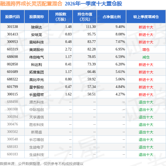This screenshot has width=166, height=166.
Task: Click stock code 300548
Action: point(12,140)
